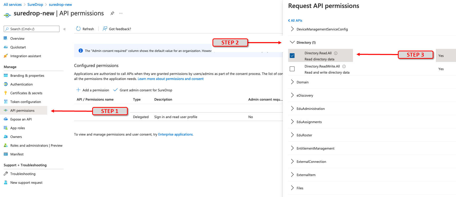Open Learn more about permissions and consent

pyautogui.click(x=171, y=79)
